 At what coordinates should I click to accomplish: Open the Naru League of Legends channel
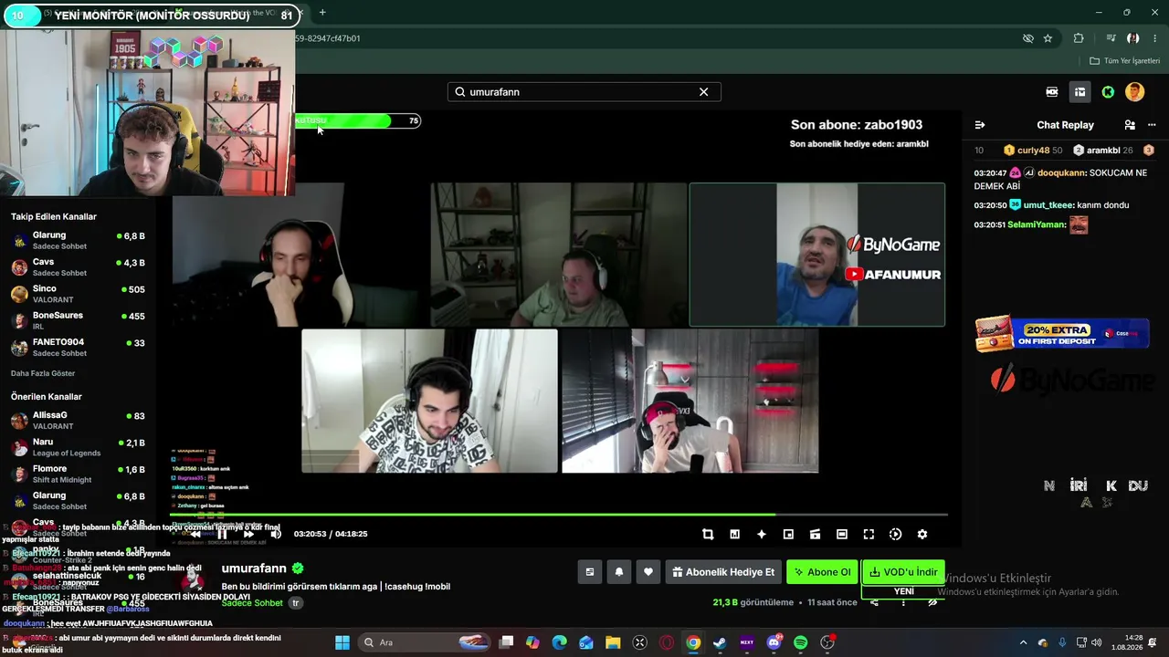pos(78,447)
